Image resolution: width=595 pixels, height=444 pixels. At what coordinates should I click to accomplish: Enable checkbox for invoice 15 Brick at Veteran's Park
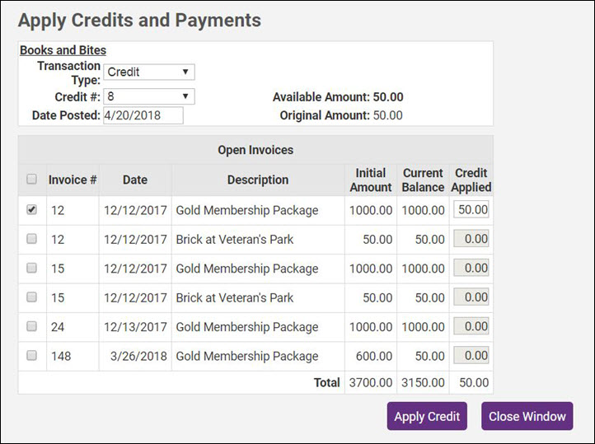click(31, 297)
